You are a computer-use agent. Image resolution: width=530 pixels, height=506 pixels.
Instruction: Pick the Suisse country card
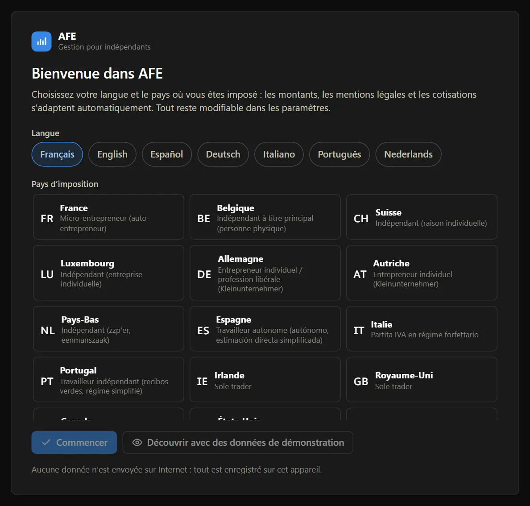[x=422, y=217]
